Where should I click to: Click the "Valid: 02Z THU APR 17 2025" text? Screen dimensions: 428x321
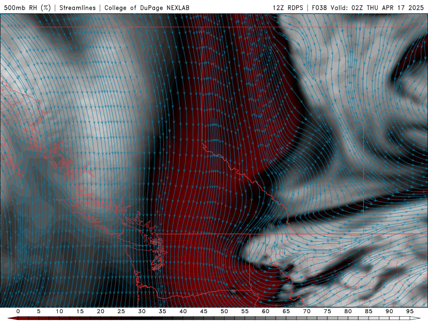tap(377, 7)
